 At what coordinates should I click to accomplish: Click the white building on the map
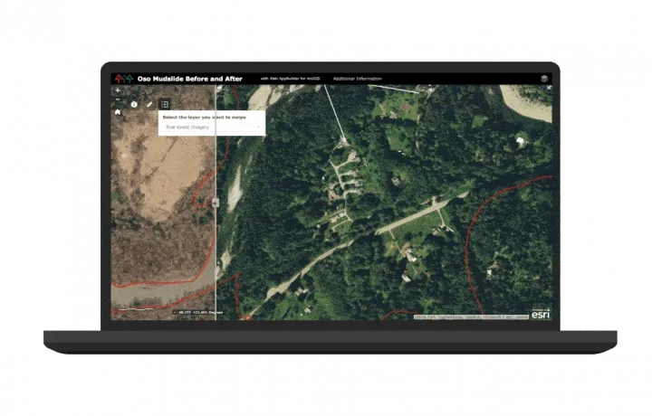520,140
